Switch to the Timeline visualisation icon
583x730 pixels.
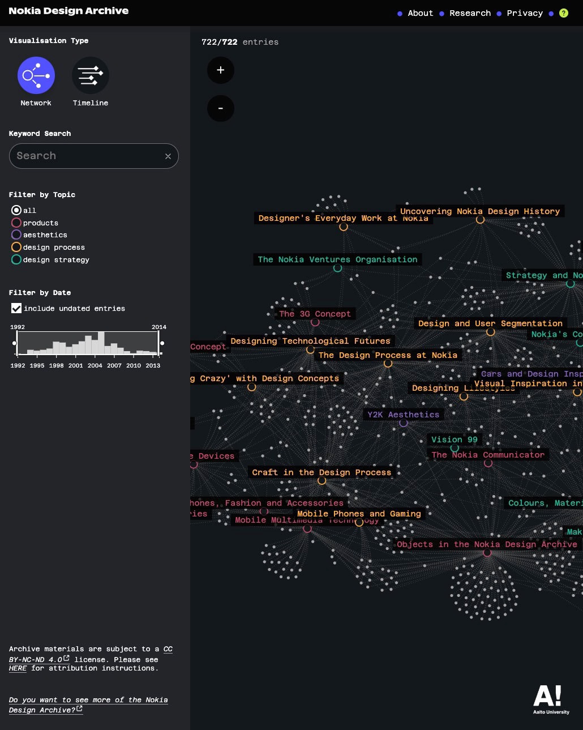(91, 75)
